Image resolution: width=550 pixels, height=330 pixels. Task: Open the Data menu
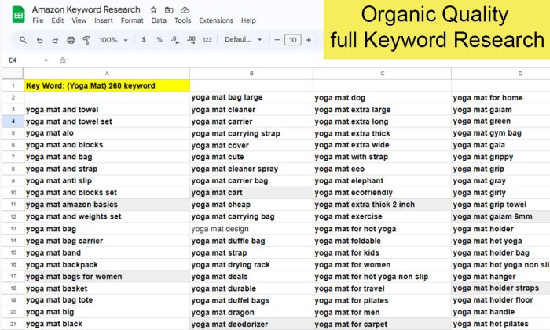(159, 20)
